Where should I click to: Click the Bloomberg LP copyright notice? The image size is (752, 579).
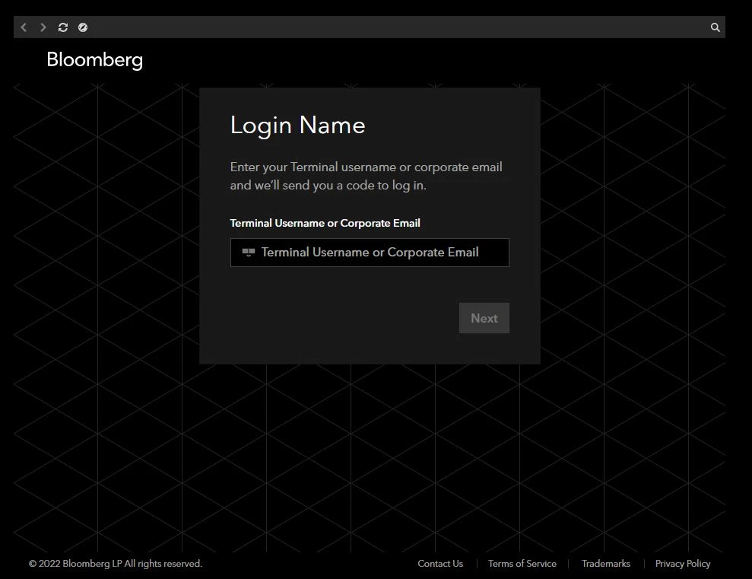pyautogui.click(x=116, y=564)
